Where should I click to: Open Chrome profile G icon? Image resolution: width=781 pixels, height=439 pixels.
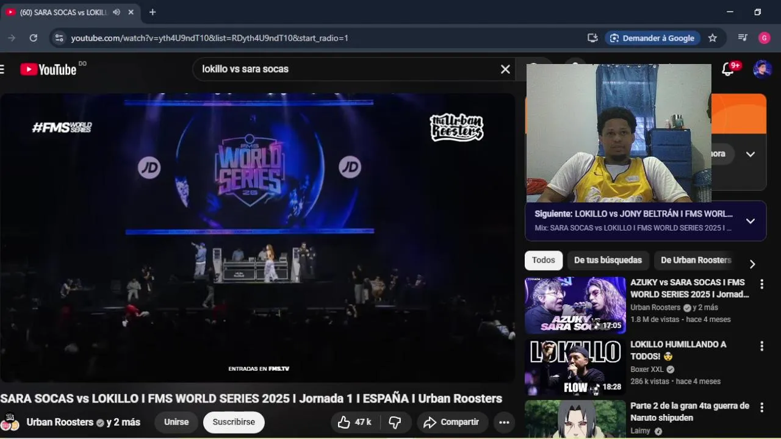tap(765, 38)
